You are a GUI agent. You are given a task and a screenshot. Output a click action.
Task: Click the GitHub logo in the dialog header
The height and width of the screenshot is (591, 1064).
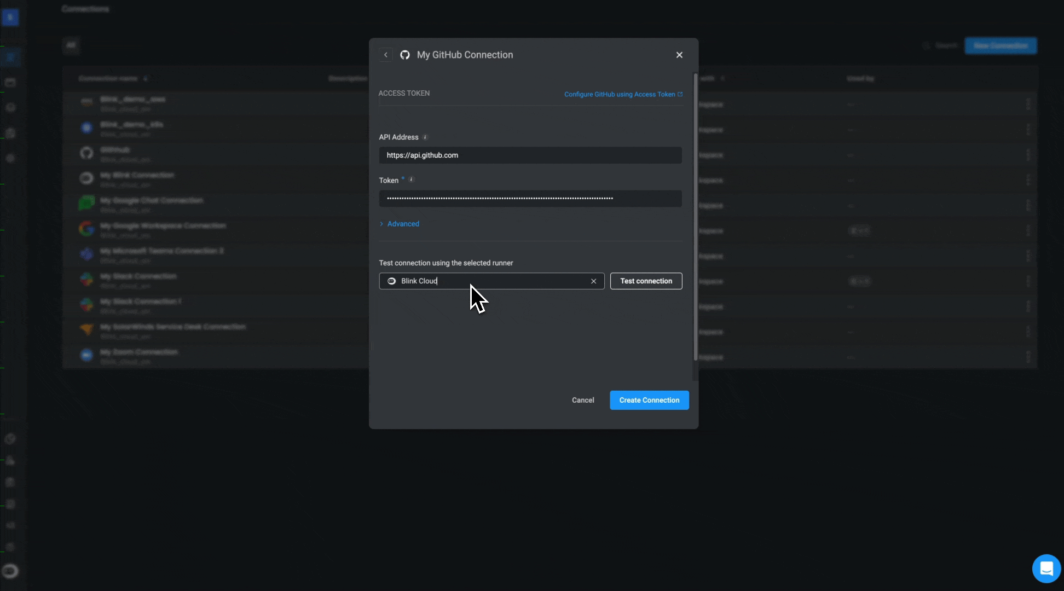point(405,55)
